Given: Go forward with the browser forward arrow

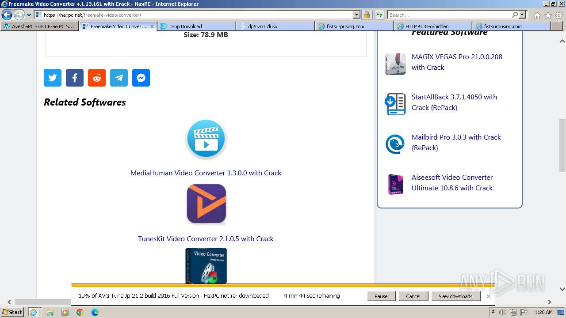Looking at the screenshot, I should coord(19,15).
